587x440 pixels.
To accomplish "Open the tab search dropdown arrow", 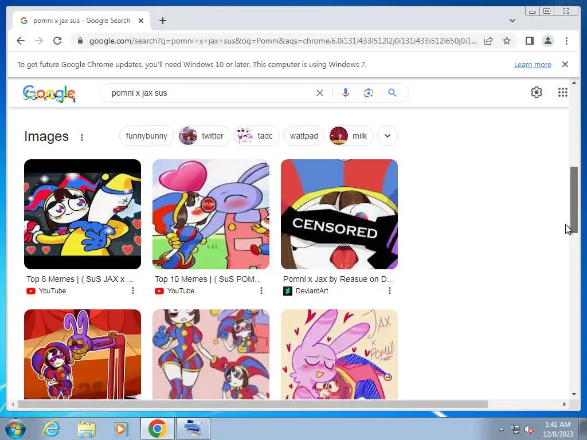I will tap(512, 21).
